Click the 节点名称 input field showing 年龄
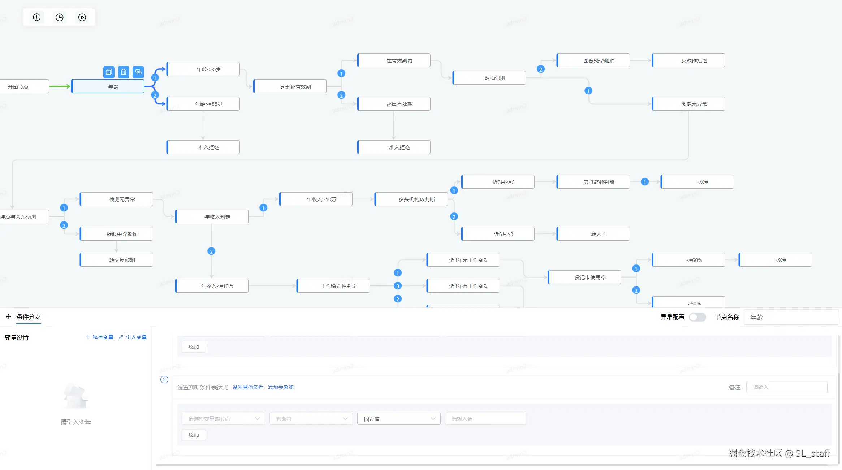The height and width of the screenshot is (470, 842). tap(791, 317)
